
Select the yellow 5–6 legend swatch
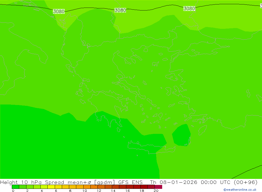(51, 187)
